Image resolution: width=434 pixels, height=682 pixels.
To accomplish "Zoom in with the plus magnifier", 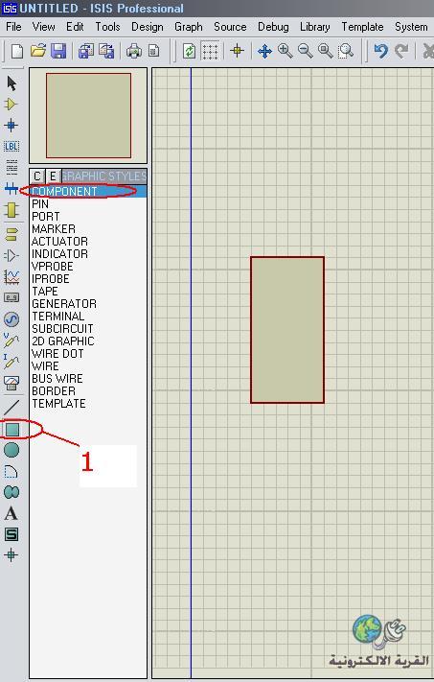I will click(x=285, y=52).
